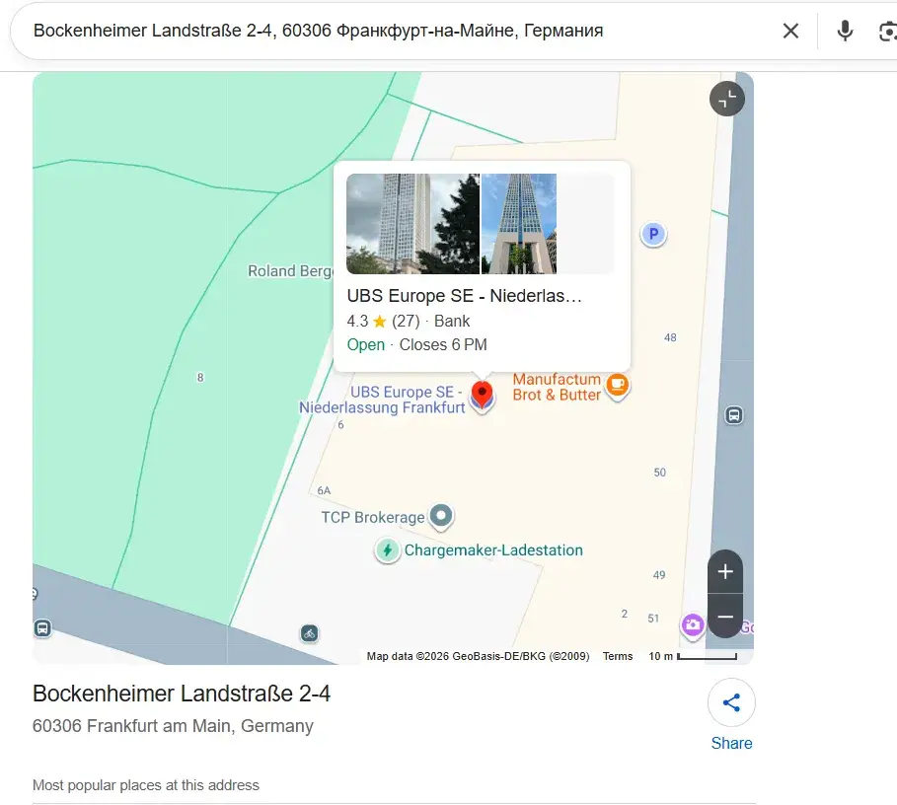Click the TCP Brokerage label
897x805 pixels.
pyautogui.click(x=373, y=517)
